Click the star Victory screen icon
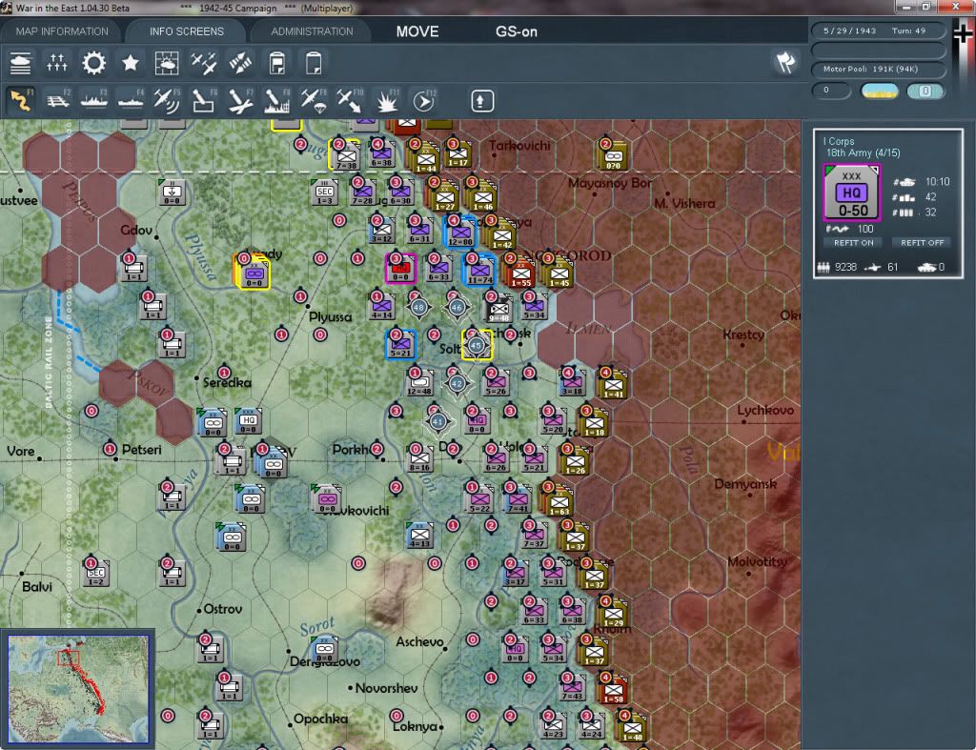976x750 pixels. [130, 64]
